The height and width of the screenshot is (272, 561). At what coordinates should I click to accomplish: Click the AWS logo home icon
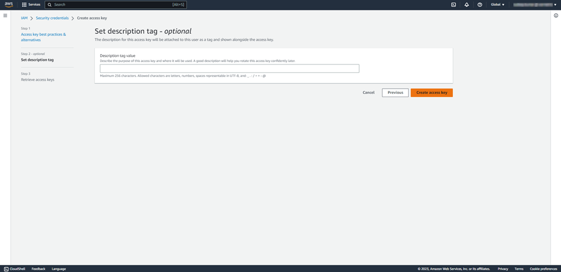pos(9,5)
